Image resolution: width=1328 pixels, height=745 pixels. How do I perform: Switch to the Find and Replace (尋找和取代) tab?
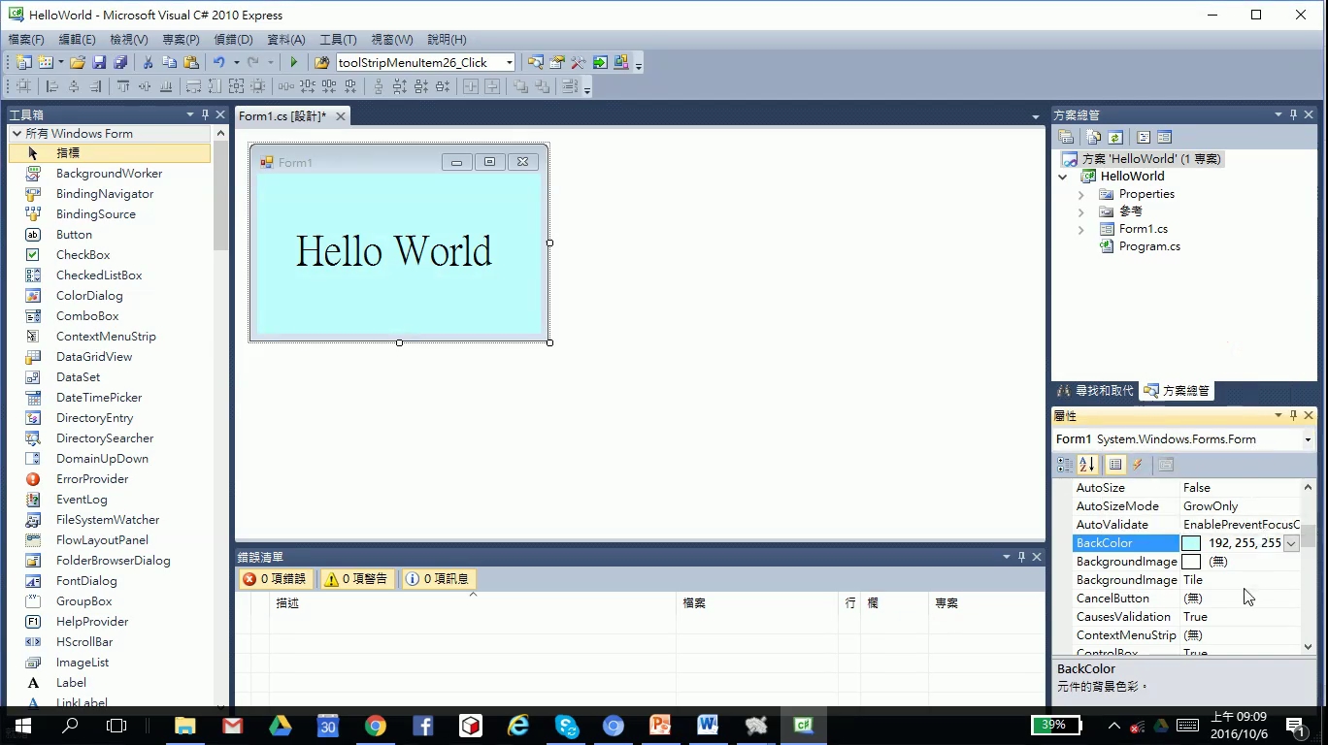[x=1095, y=391]
